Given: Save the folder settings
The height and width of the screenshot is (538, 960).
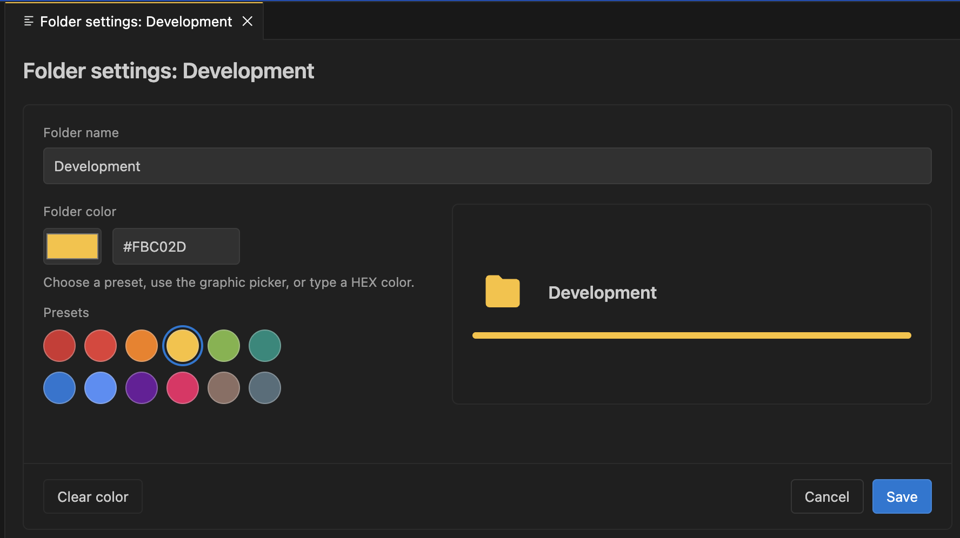Looking at the screenshot, I should pos(902,496).
